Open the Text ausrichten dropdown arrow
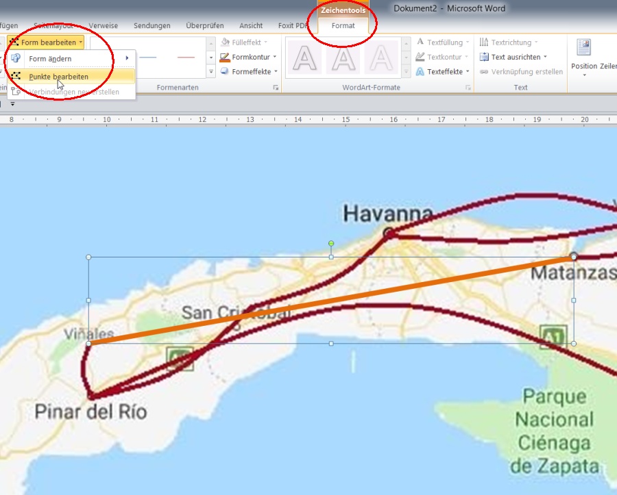Viewport: 617px width, 495px height. tap(546, 57)
